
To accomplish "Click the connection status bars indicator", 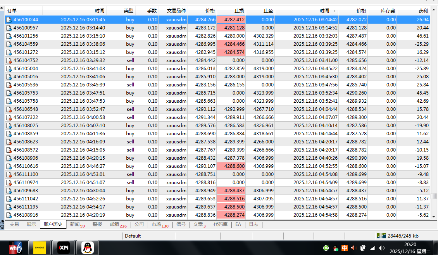I will [381, 236].
